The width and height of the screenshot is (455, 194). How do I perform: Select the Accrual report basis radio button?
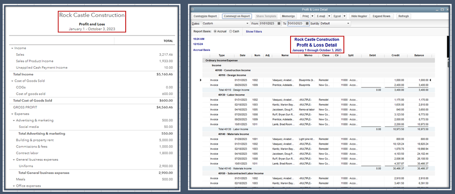[x=215, y=31]
